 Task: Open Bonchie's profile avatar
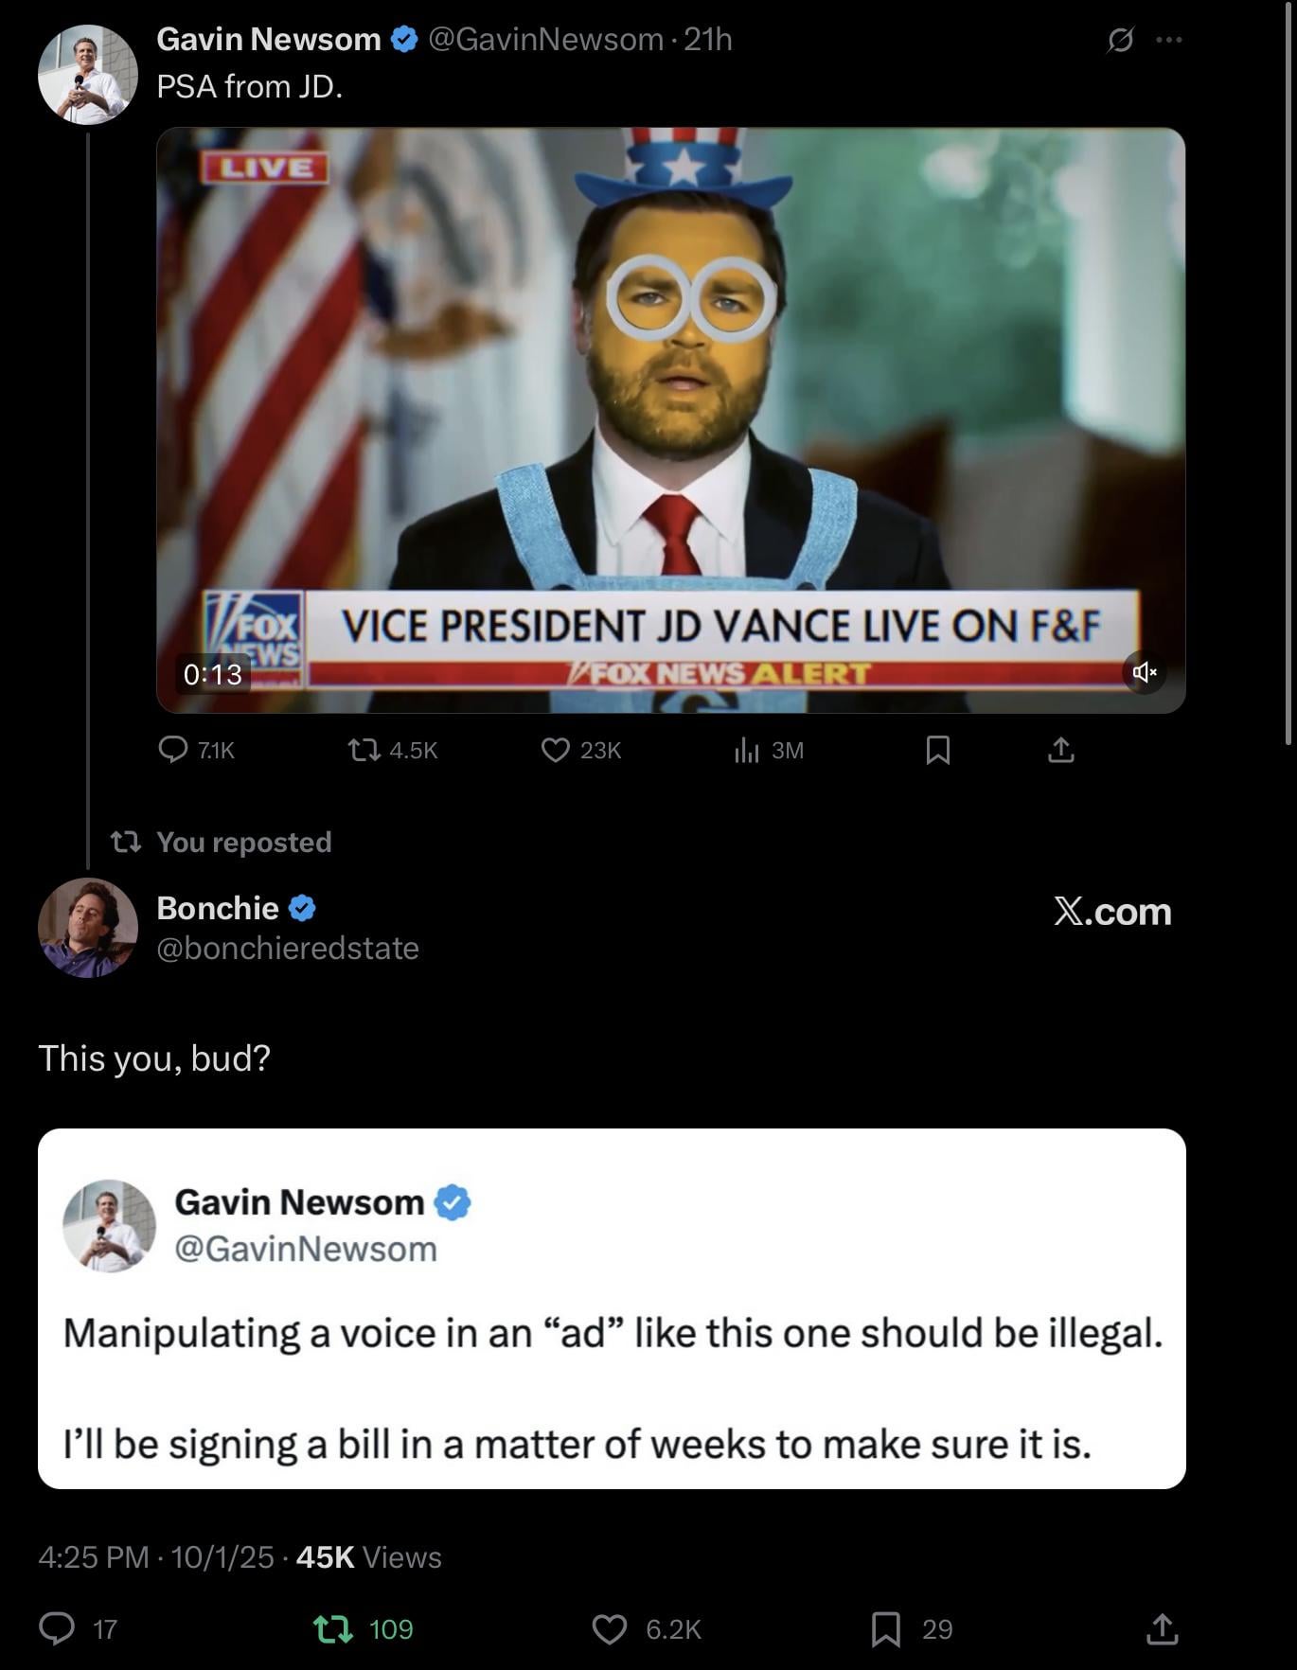click(87, 927)
